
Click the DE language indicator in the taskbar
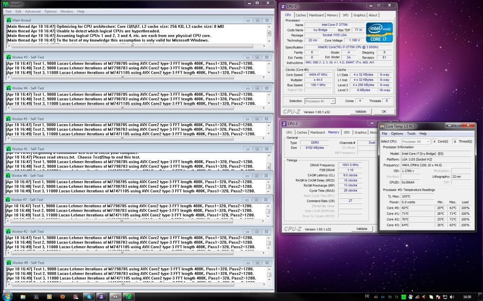(367, 297)
